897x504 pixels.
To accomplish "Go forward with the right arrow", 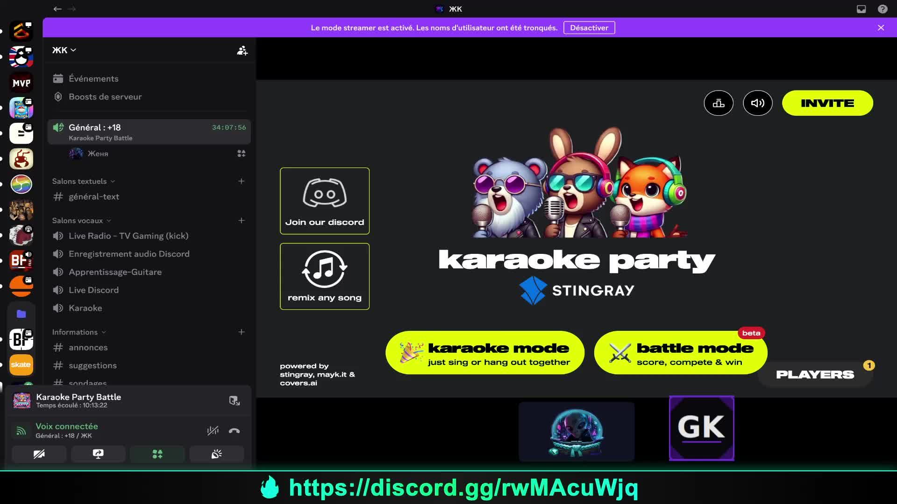I will (71, 9).
